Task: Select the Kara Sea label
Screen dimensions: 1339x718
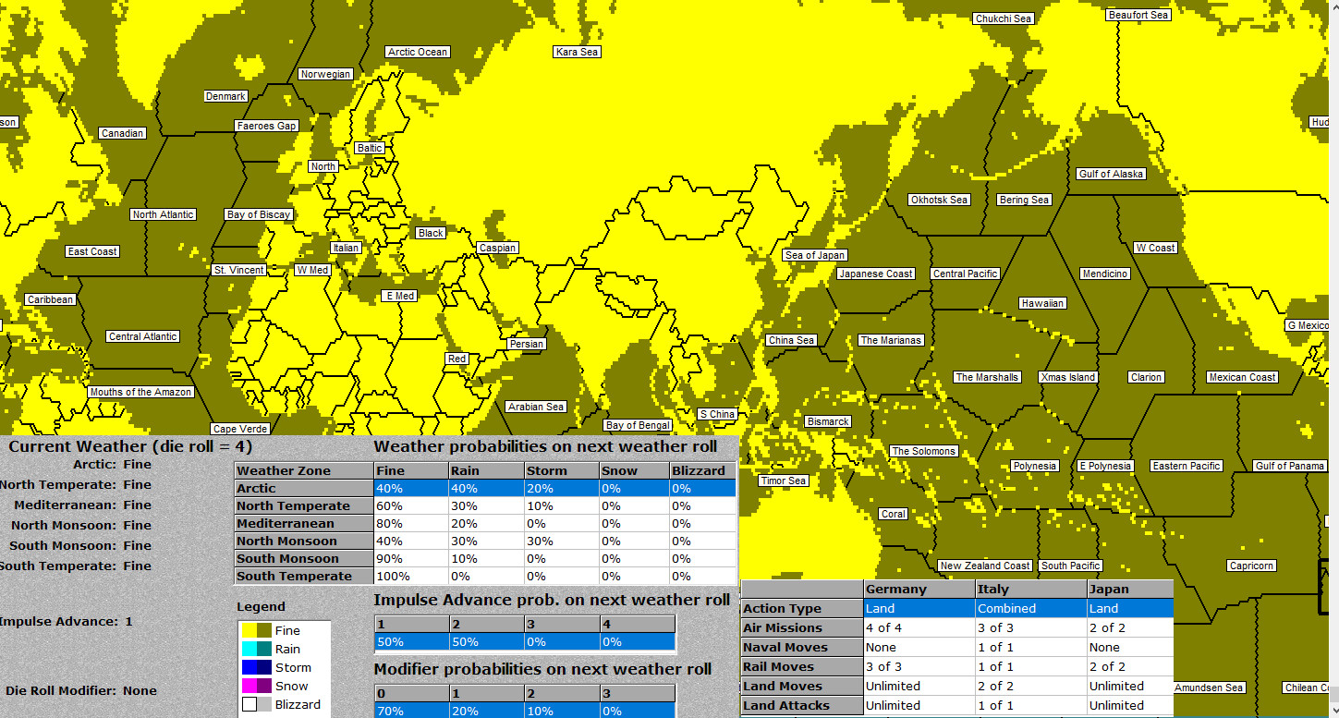Action: [578, 52]
